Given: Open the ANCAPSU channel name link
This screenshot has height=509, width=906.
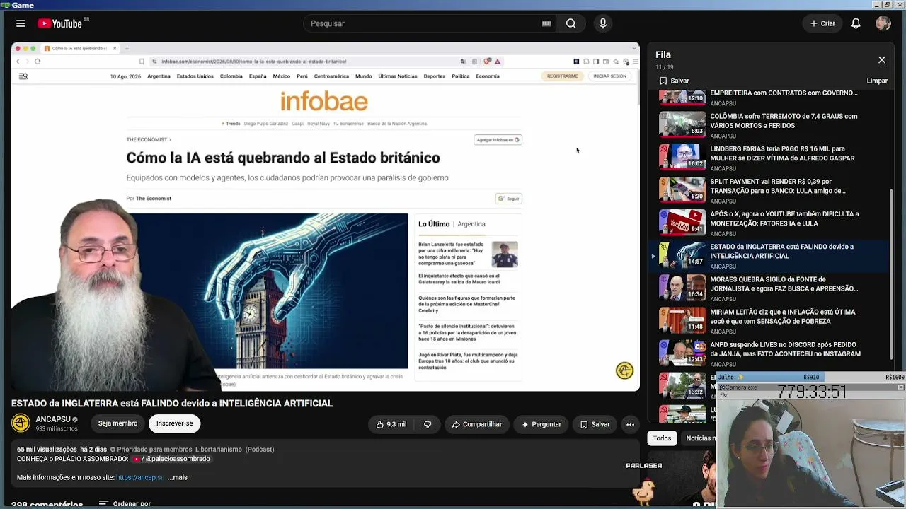Looking at the screenshot, I should coord(53,419).
